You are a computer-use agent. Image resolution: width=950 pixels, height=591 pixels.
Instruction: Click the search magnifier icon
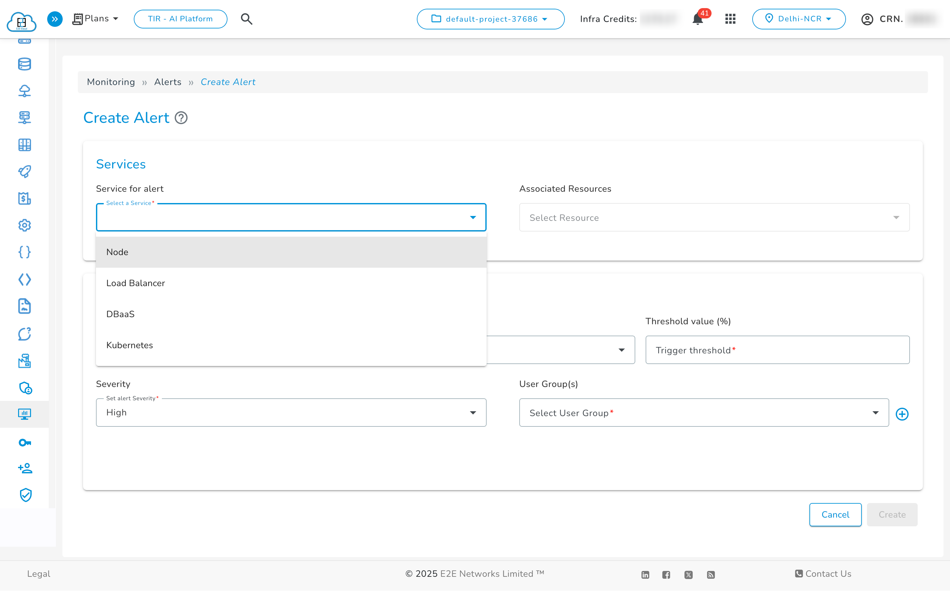247,19
